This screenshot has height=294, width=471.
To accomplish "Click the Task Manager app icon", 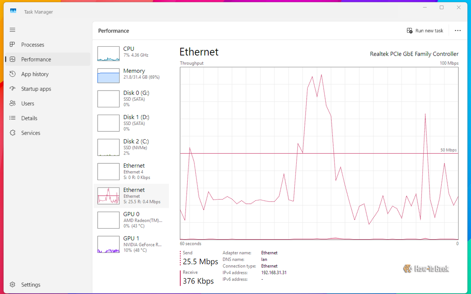I will (13, 11).
